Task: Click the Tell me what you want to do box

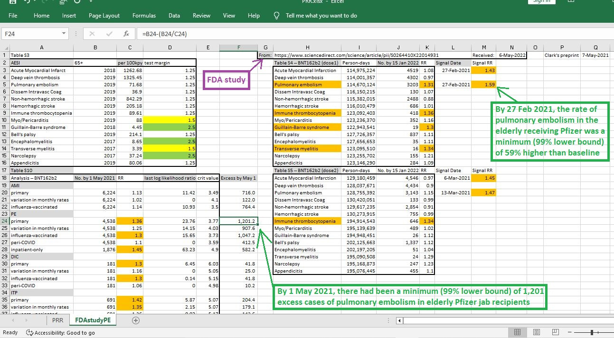Action: pyautogui.click(x=321, y=16)
